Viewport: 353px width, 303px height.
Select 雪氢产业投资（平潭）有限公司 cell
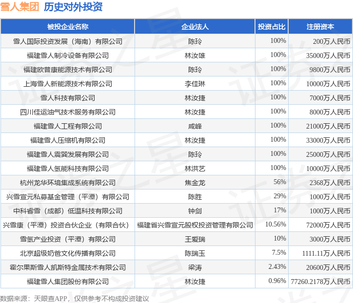pyautogui.click(x=68, y=239)
